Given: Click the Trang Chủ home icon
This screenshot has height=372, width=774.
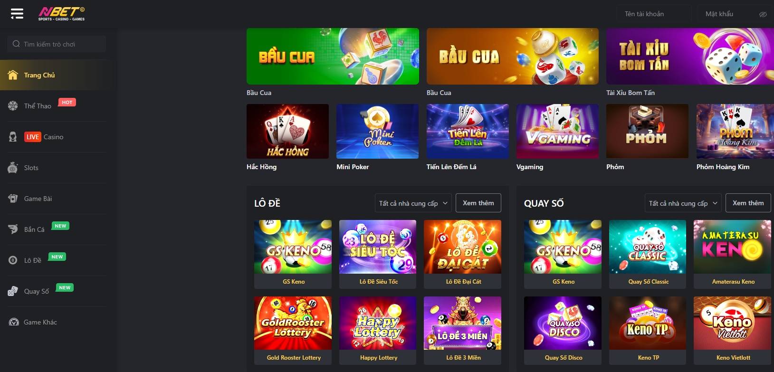Looking at the screenshot, I should (13, 75).
